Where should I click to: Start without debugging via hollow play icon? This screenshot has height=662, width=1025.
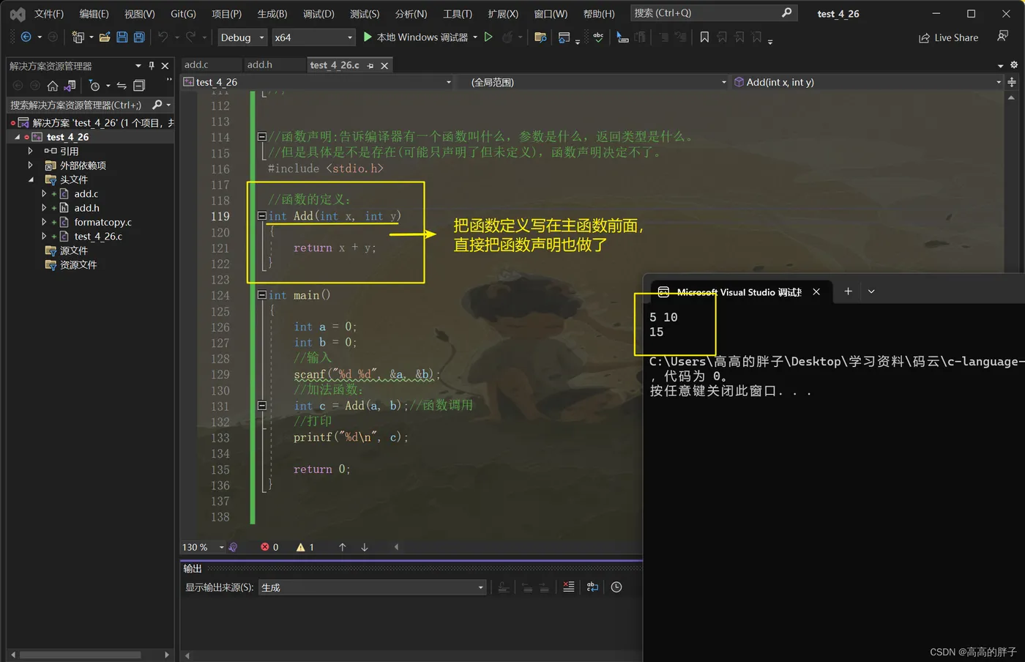click(488, 37)
